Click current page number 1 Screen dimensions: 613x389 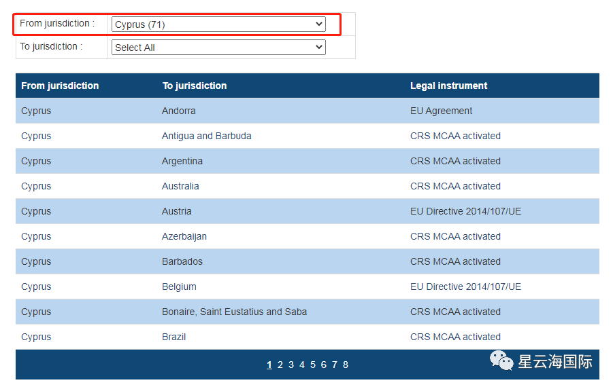269,365
